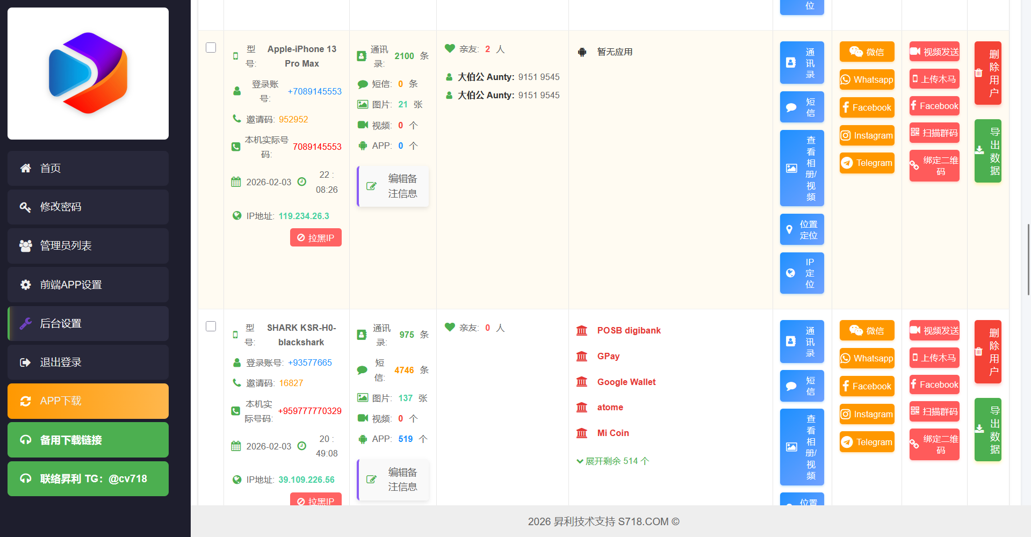
Task: Open the 首页 home sidebar item
Action: point(88,169)
